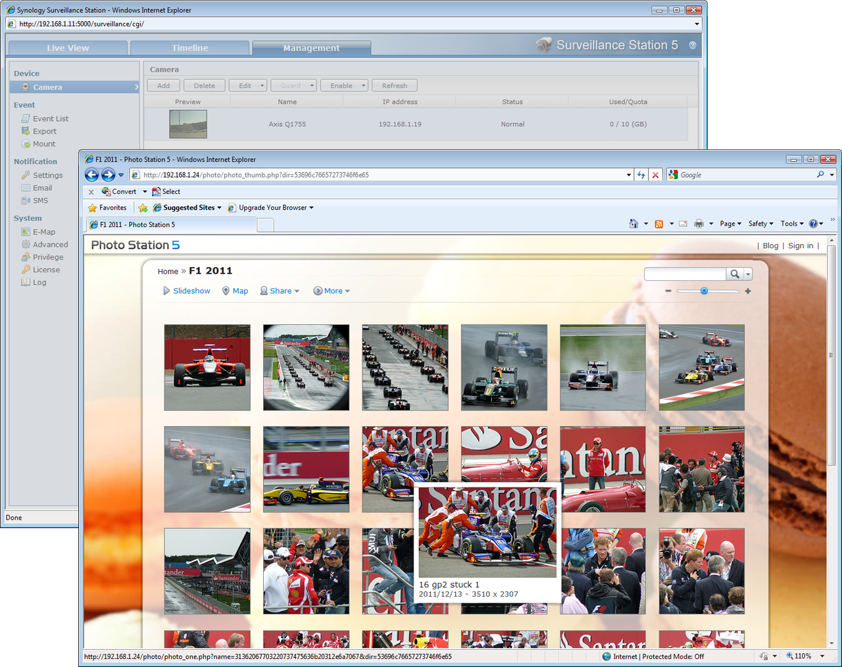This screenshot has height=667, width=842.
Task: Open the first red race car thumbnail
Action: pyautogui.click(x=207, y=368)
